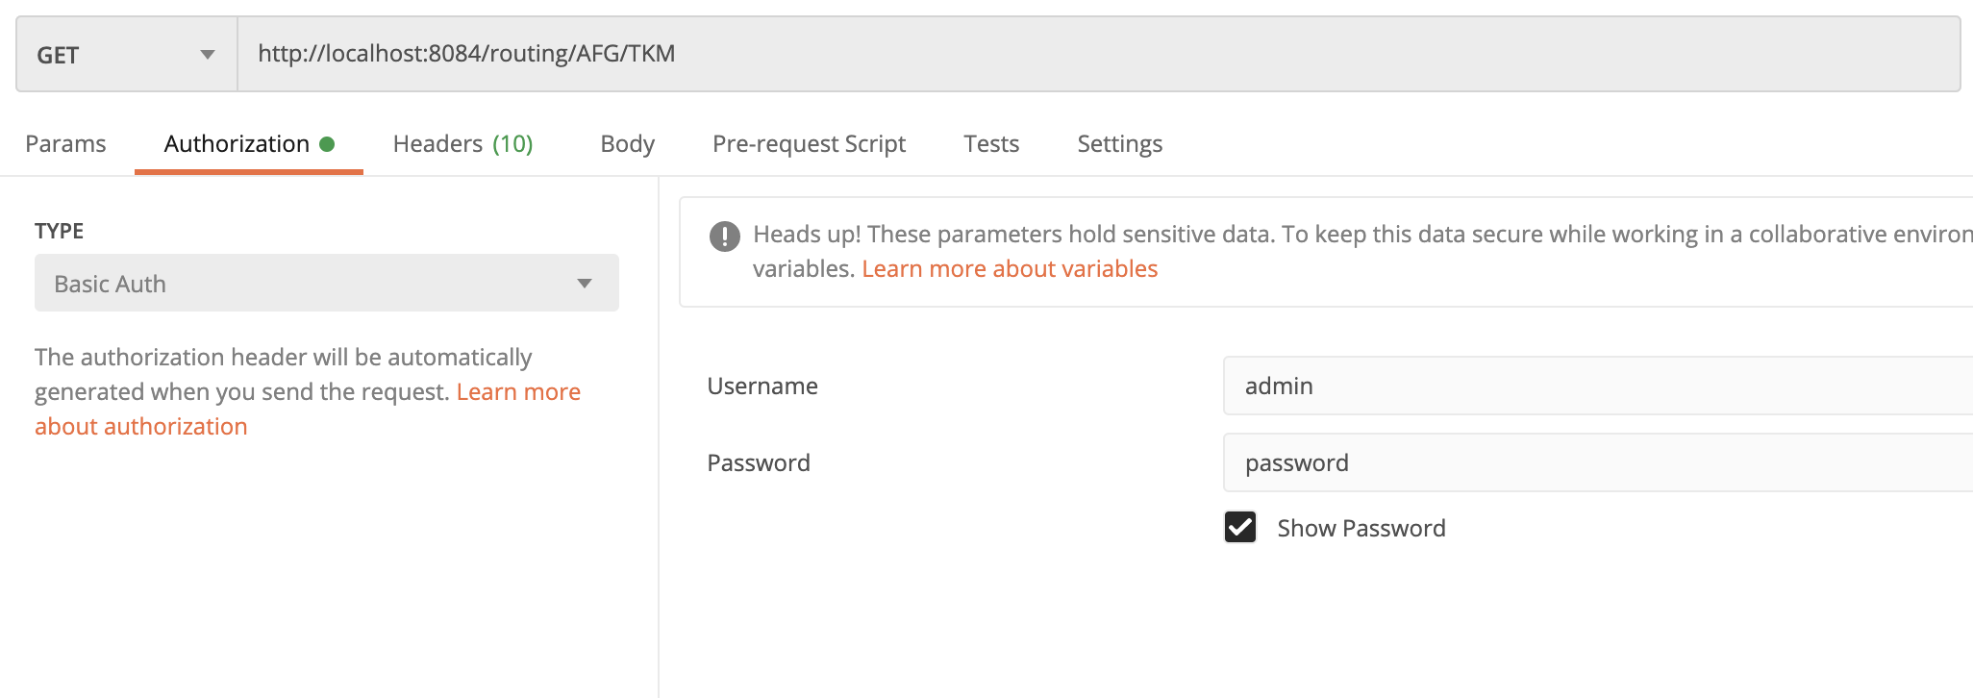Click the Show Password label text

(1361, 528)
